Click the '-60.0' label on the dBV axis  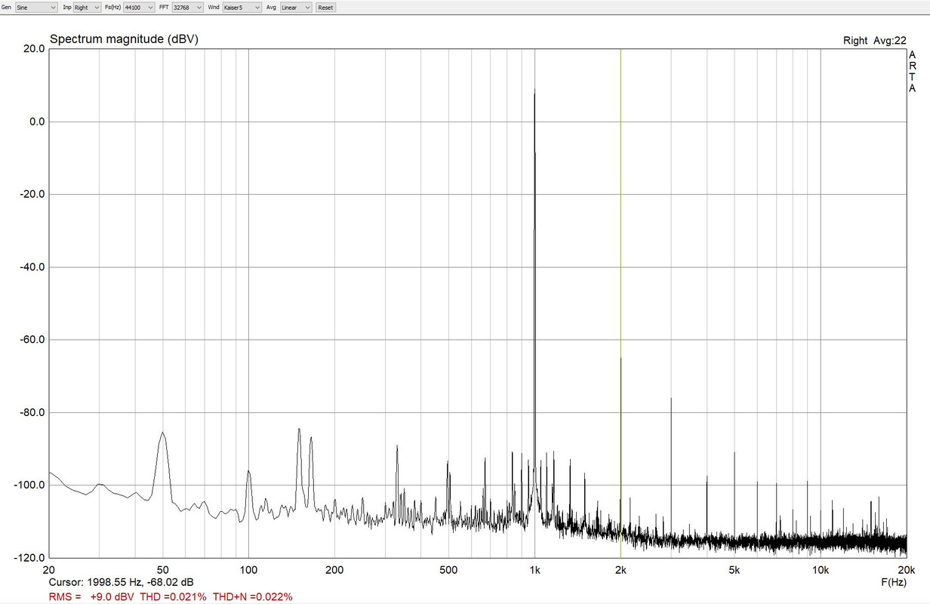(32, 340)
